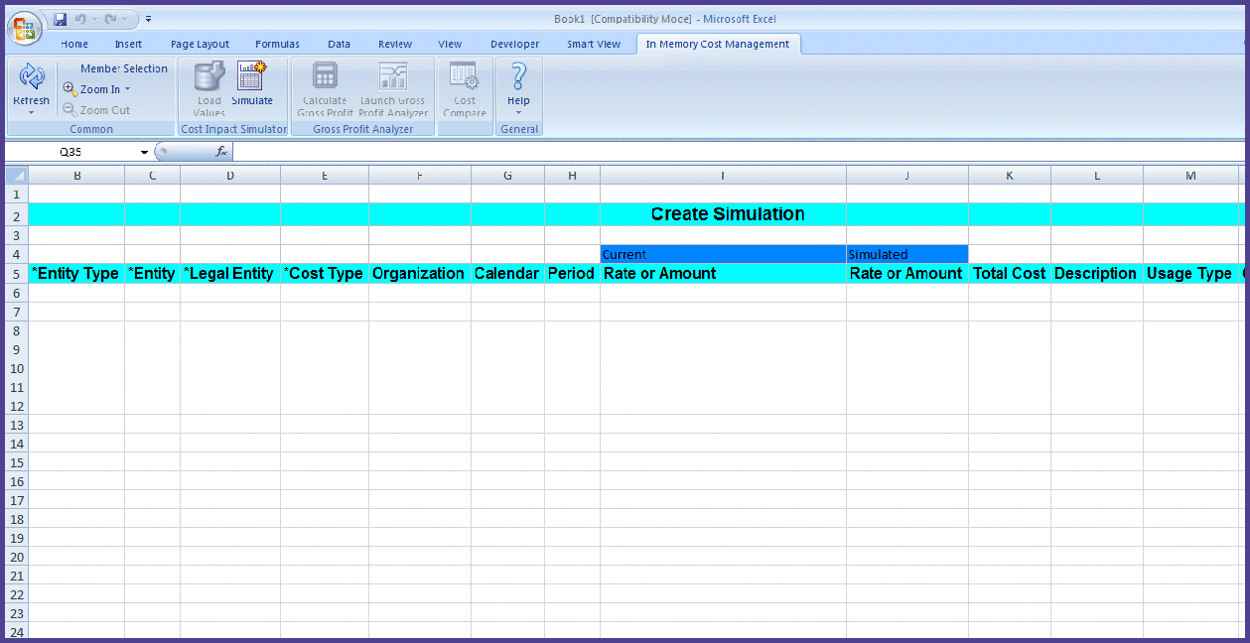This screenshot has width=1250, height=643.
Task: Click the *Legal Entity header cell
Action: pos(230,274)
